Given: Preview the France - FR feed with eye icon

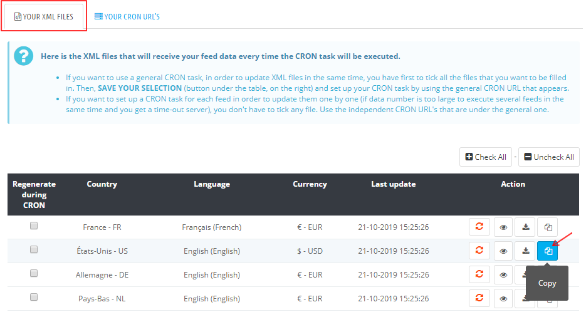Looking at the screenshot, I should point(503,227).
